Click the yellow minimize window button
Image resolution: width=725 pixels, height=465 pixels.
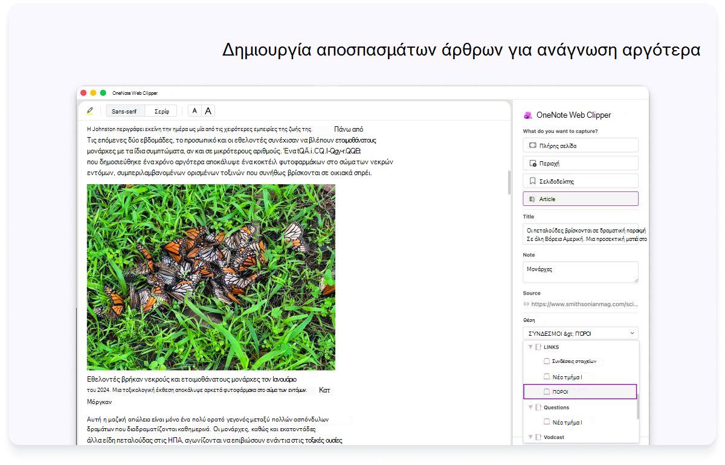[x=93, y=93]
